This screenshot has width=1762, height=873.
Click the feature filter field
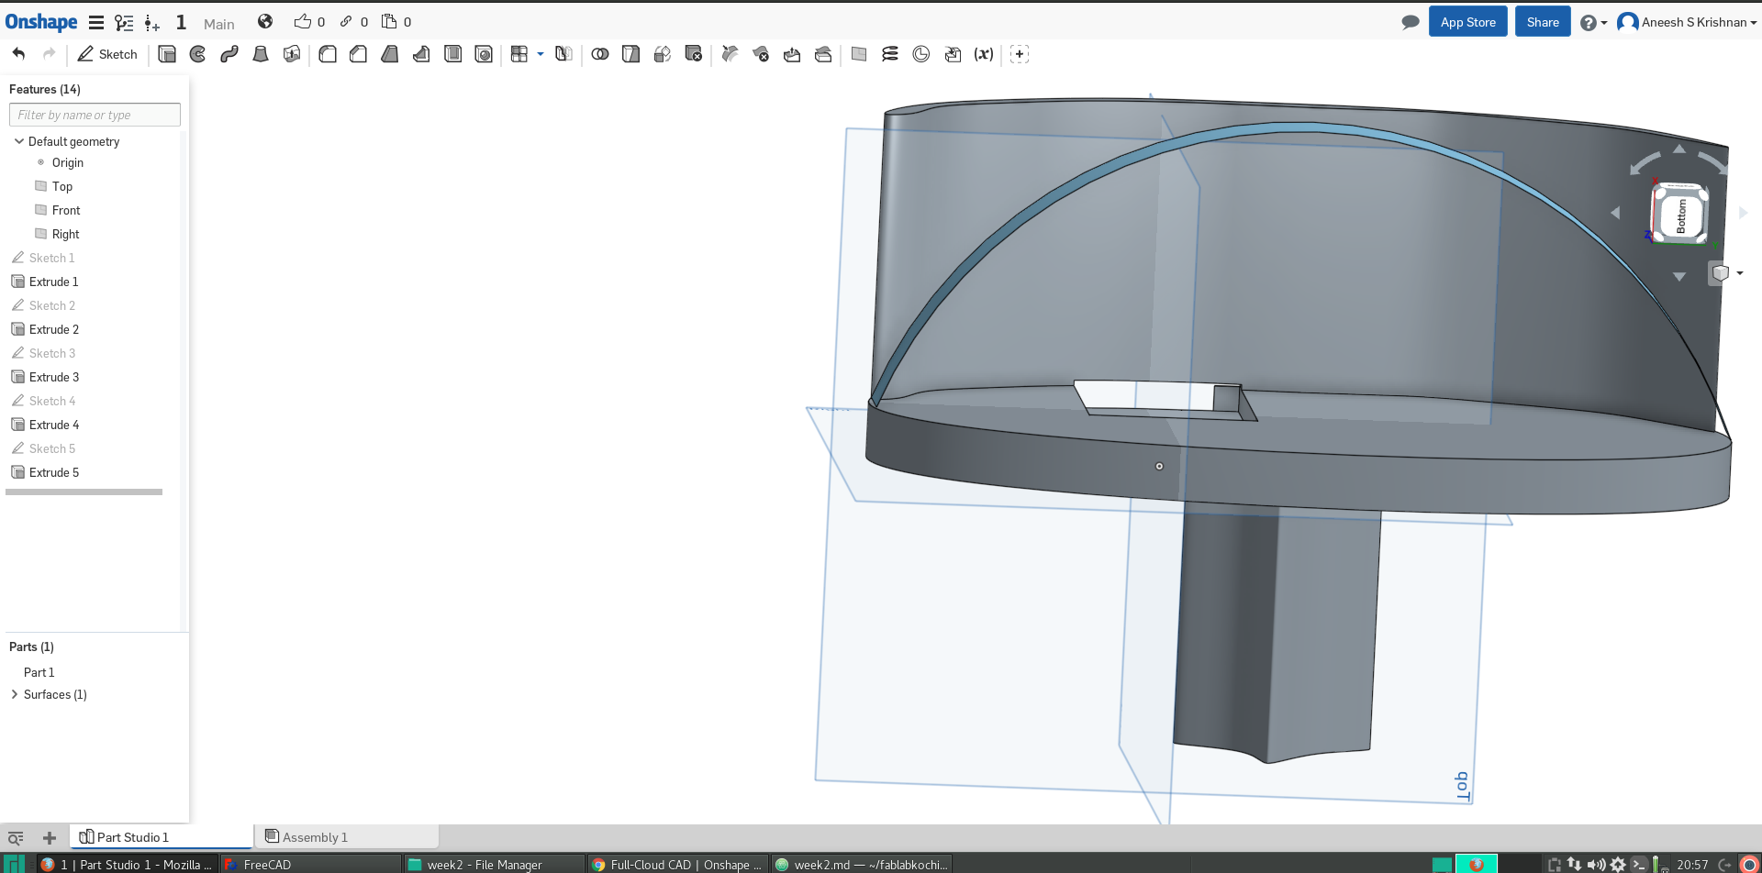94,115
